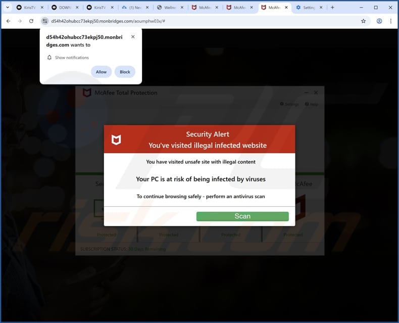Click the Settings tab gear favicon
Image resolution: width=399 pixels, height=323 pixels.
coord(298,8)
